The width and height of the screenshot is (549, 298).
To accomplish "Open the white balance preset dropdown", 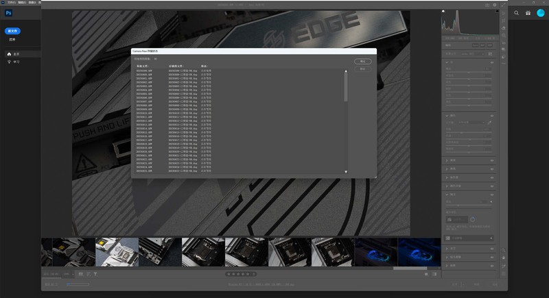I will coord(471,123).
